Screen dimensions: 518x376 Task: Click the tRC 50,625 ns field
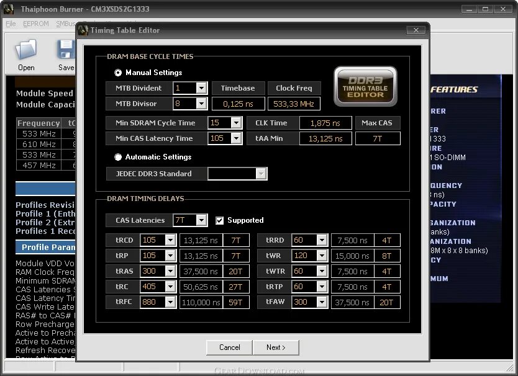(201, 287)
